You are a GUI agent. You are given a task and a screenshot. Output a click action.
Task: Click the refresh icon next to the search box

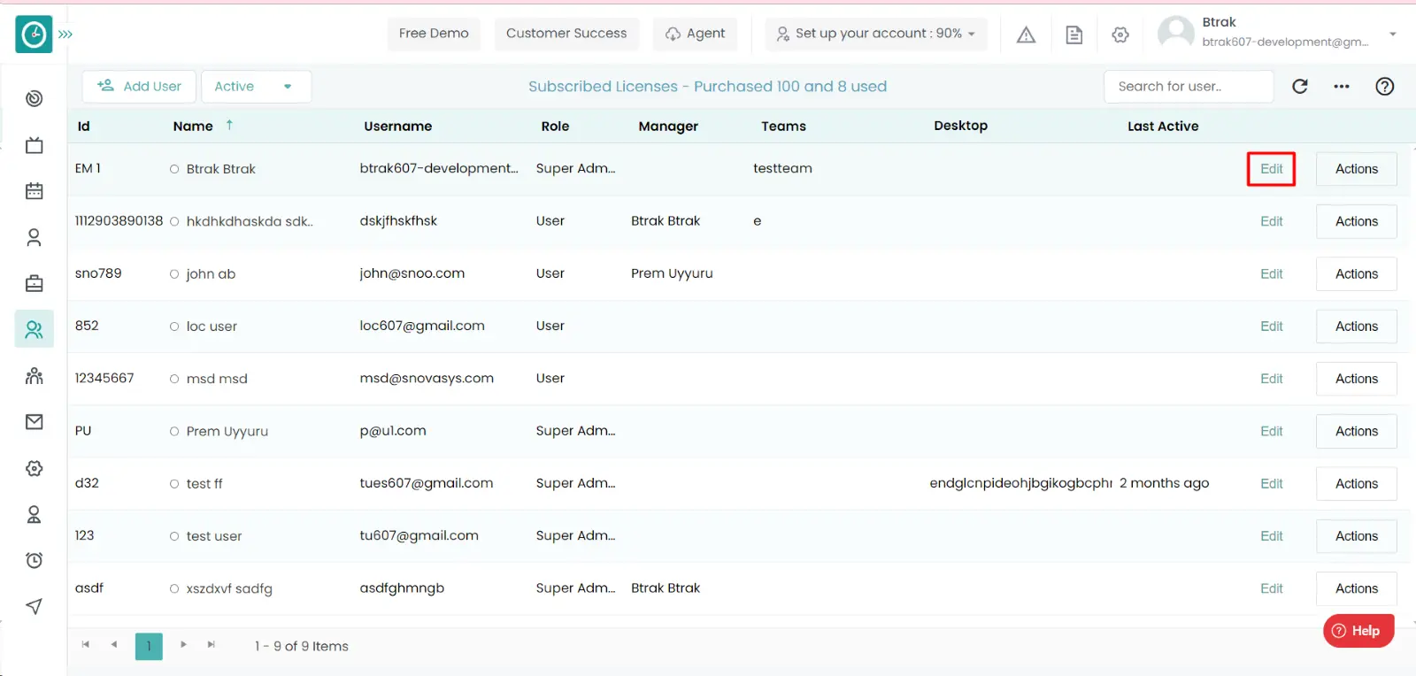click(1299, 86)
